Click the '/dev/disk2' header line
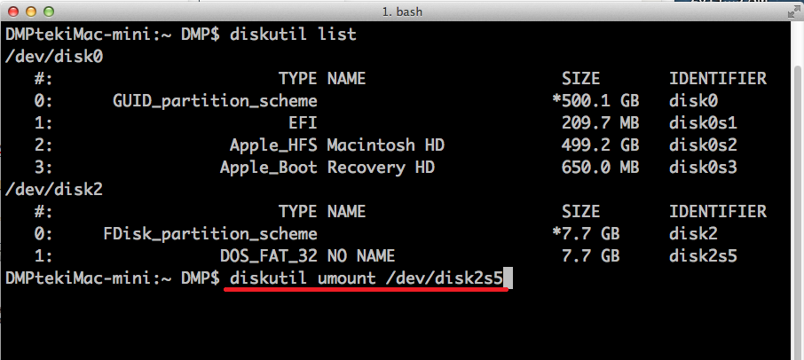The width and height of the screenshot is (804, 360). click(54, 190)
